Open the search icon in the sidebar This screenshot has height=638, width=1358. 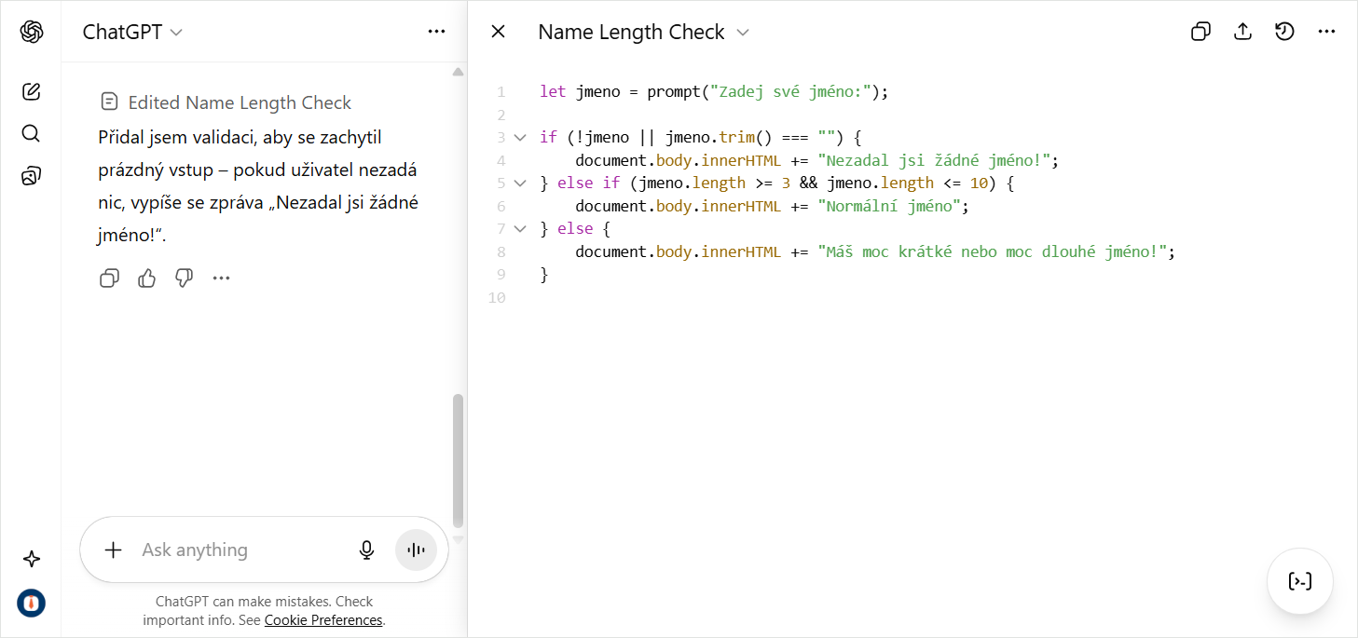[31, 133]
